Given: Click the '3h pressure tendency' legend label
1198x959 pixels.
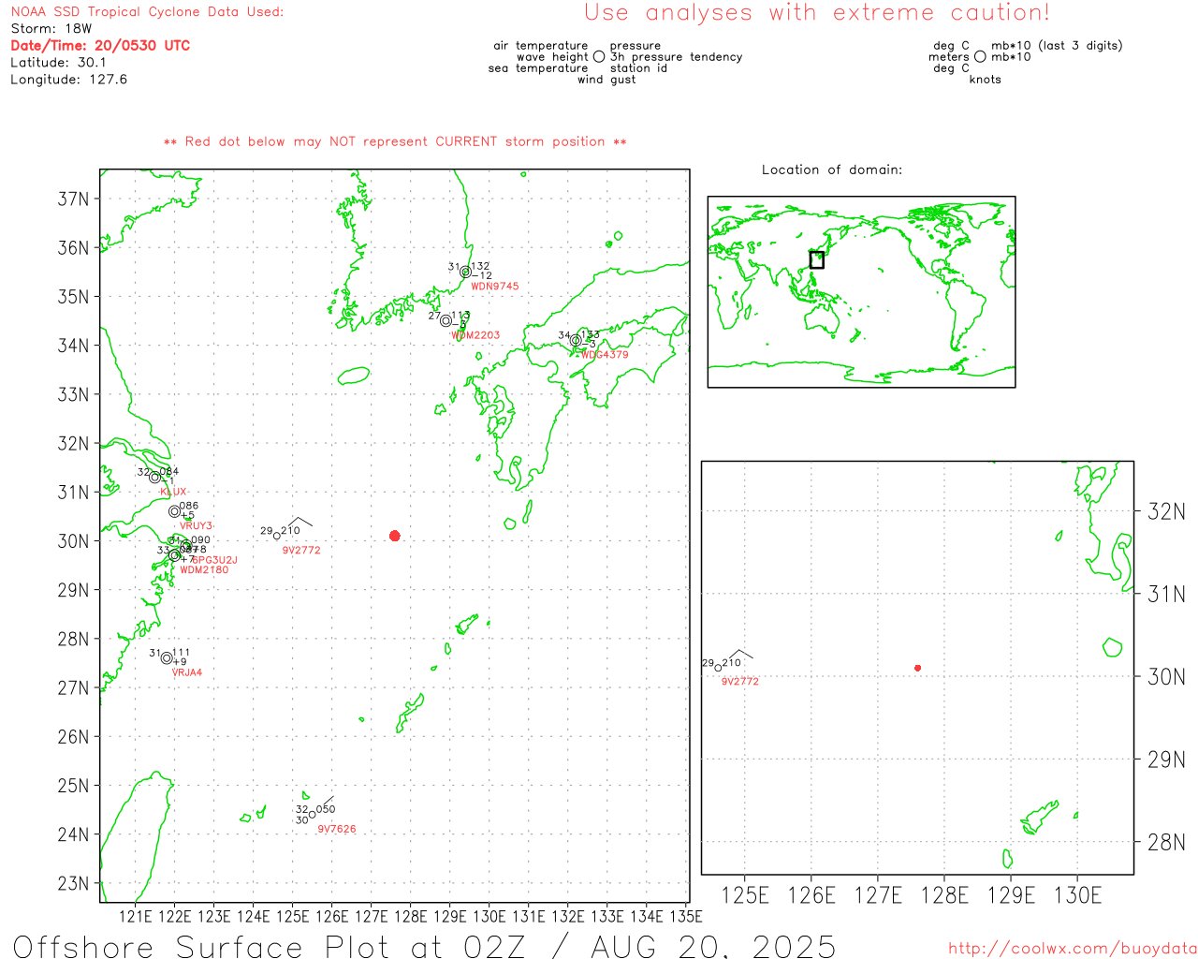Looking at the screenshot, I should pos(677,57).
